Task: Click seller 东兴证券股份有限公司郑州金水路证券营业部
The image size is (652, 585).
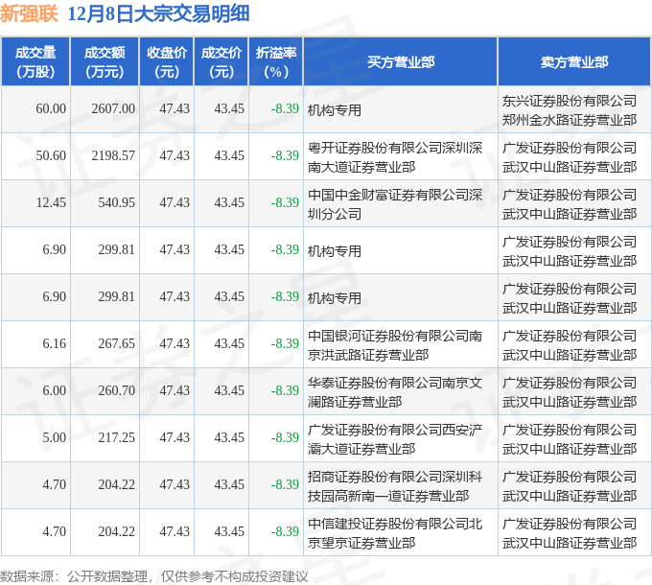Action: coord(570,110)
